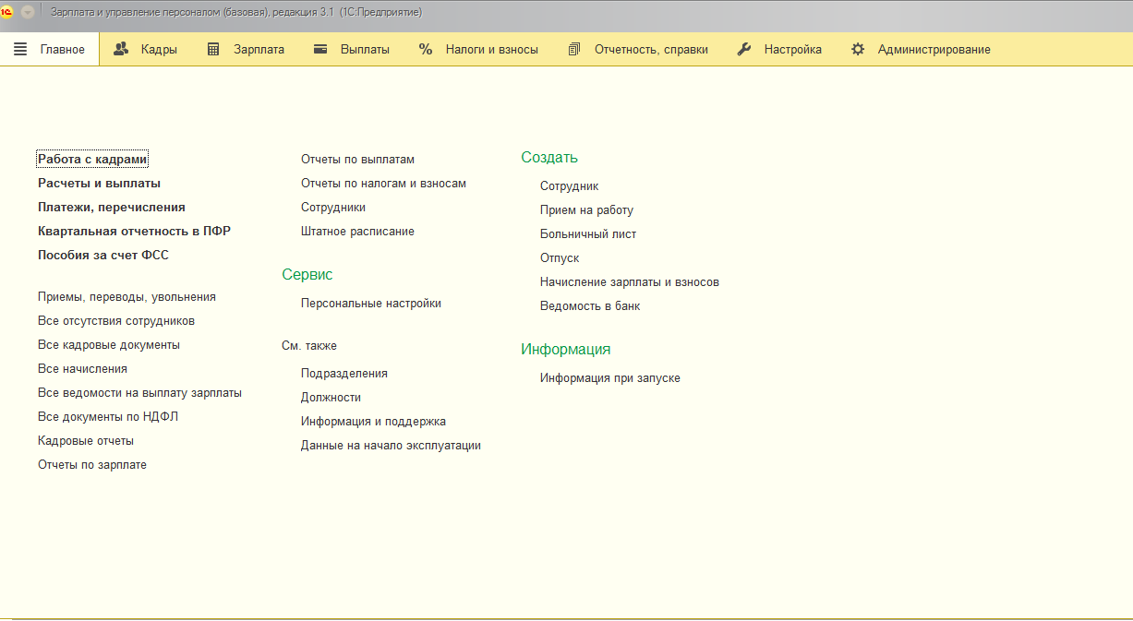Click the wrench icon for Настройка
Screen dimensions: 1133x621
pyautogui.click(x=744, y=50)
